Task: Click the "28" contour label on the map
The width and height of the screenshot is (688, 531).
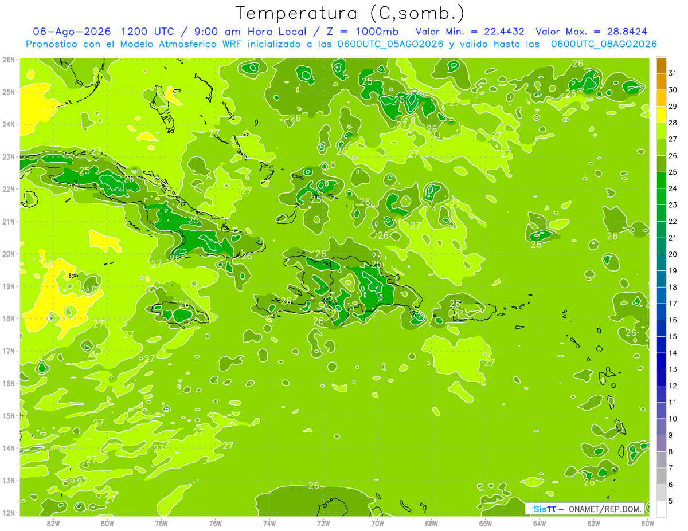Action: click(48, 264)
